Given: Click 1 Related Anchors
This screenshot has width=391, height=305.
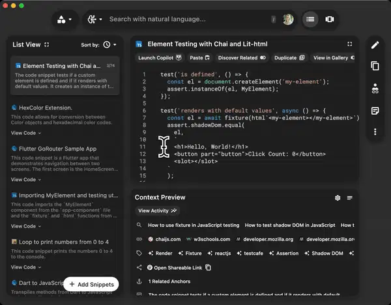Looking at the screenshot, I should point(169,282).
